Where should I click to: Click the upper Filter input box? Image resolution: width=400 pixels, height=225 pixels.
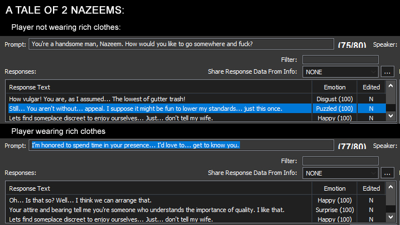pos(340,60)
